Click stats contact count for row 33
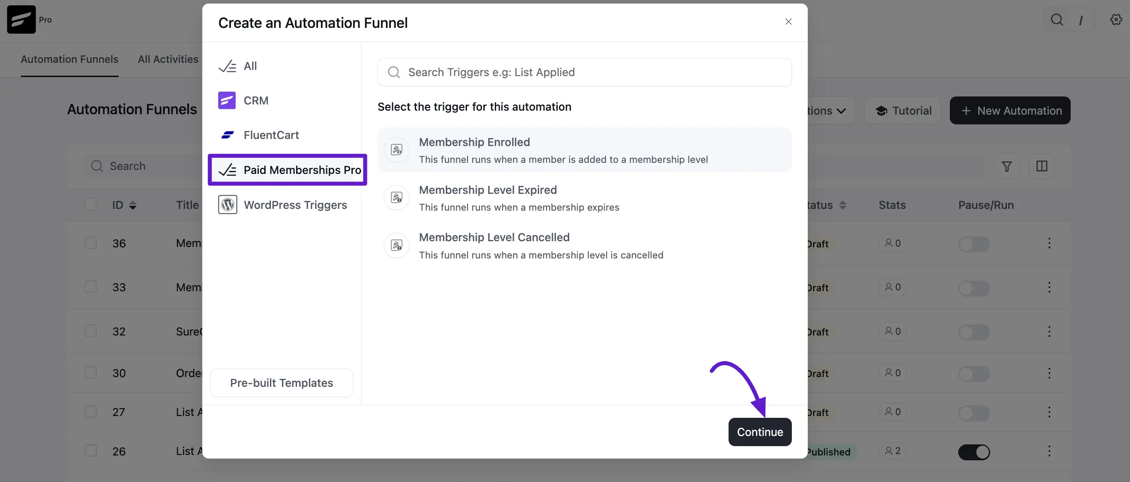Viewport: 1130px width, 482px height. tap(892, 287)
